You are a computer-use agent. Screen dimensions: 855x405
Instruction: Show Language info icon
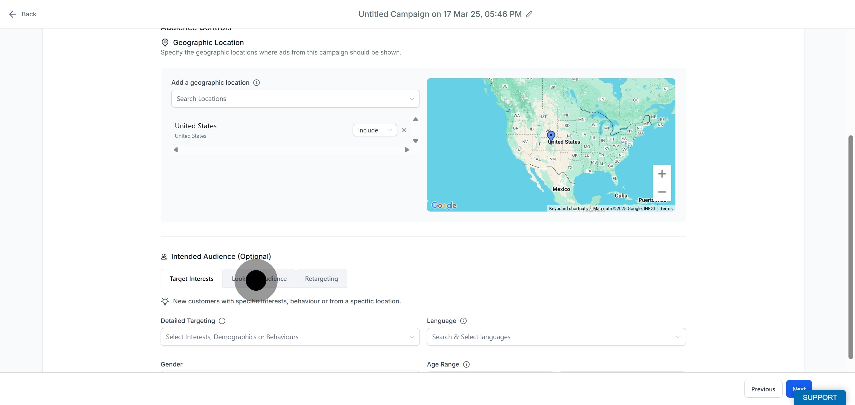pyautogui.click(x=463, y=321)
